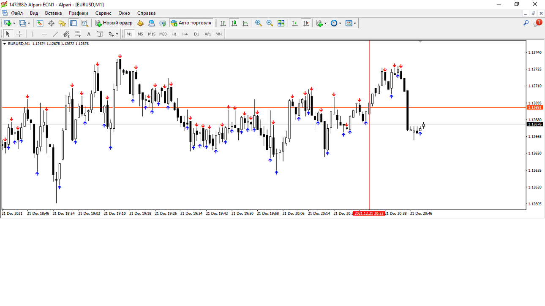The height and width of the screenshot is (306, 545).
Task: Expand the EURUSD,M1 chart label triangle
Action: 4,43
